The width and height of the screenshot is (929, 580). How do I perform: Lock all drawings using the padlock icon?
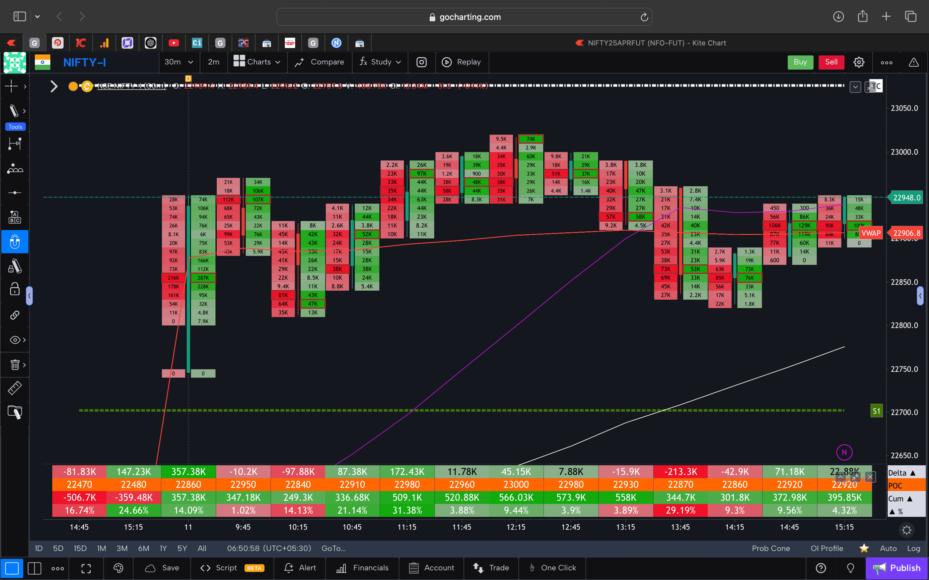pos(14,289)
